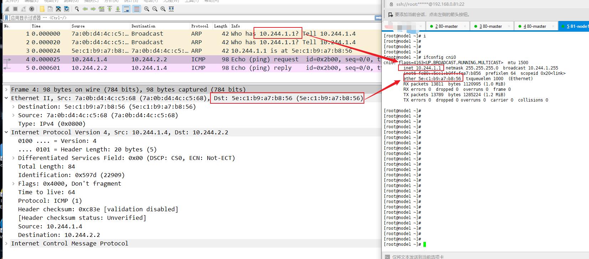Stop the capture with square icon
This screenshot has width=589, height=259.
point(15,9)
